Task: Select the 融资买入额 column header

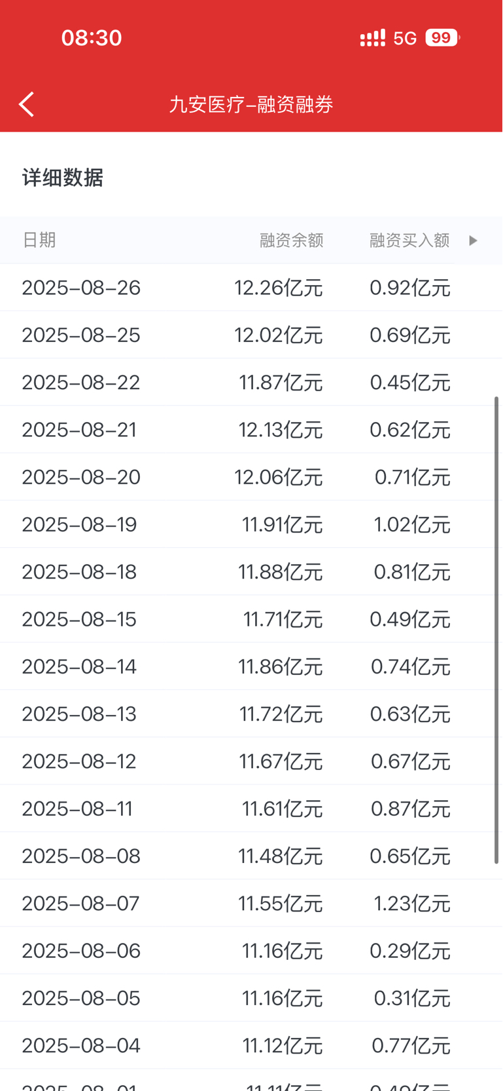Action: point(409,240)
